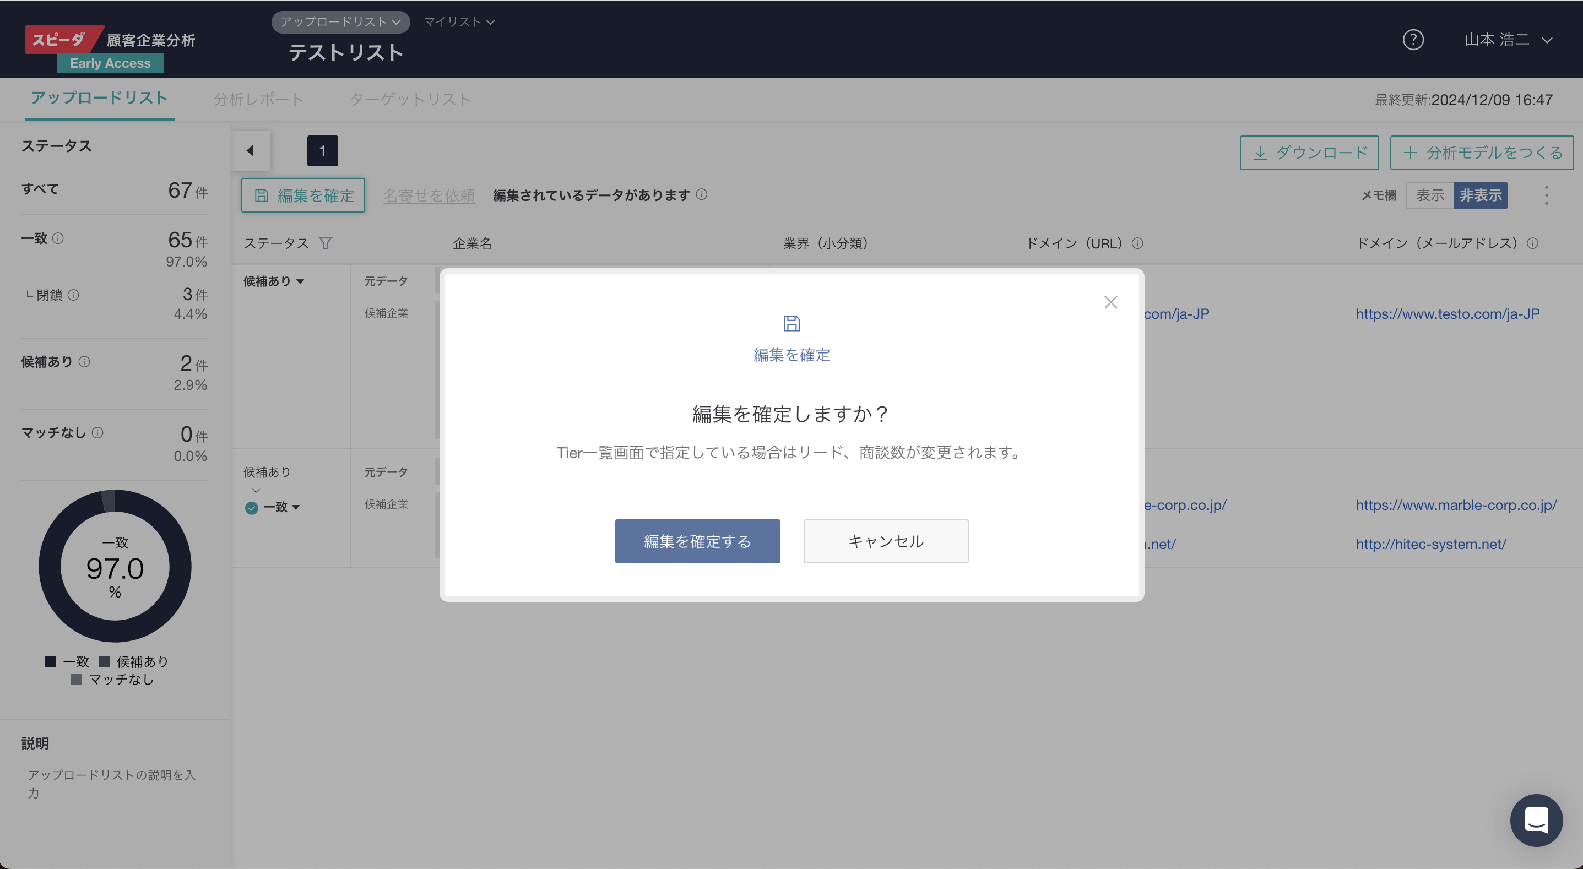The image size is (1583, 869).
Task: Click the 編集を確定する confirm button
Action: [x=697, y=541]
